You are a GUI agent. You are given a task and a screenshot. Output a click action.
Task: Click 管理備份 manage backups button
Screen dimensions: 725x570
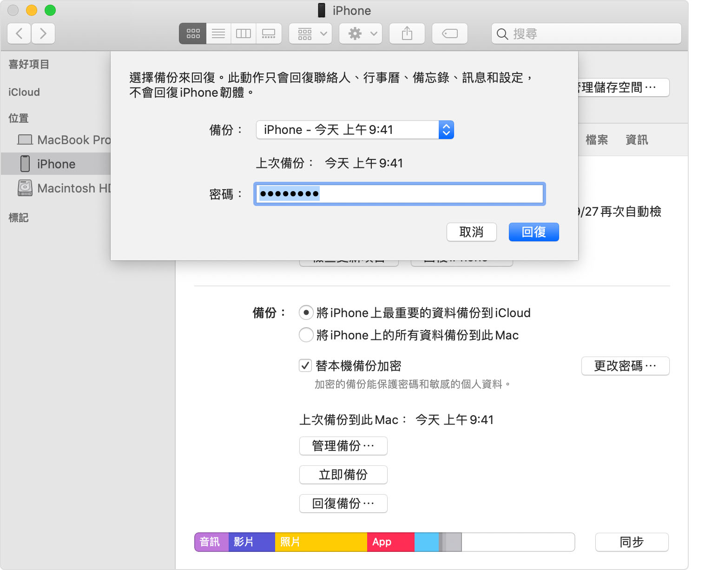pos(343,446)
